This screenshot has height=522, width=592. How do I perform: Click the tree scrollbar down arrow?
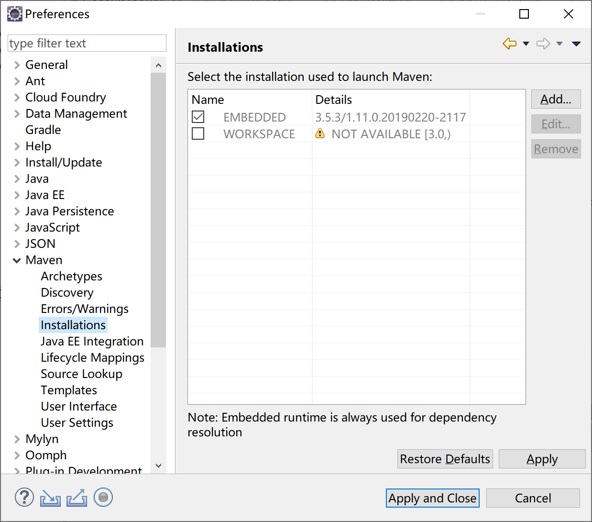[x=159, y=466]
